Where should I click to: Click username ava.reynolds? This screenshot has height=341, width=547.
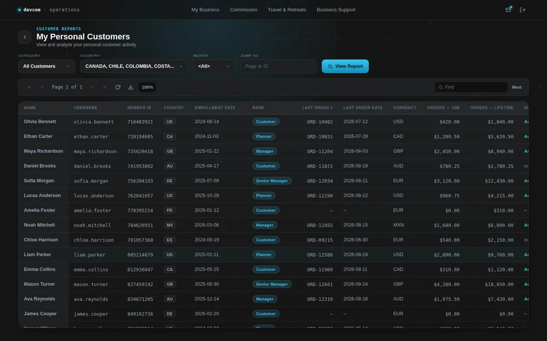(92, 299)
